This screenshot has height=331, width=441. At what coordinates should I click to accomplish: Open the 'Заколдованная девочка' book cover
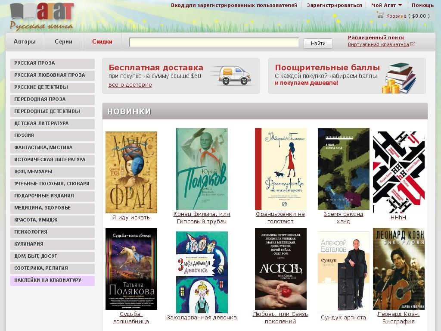point(202,272)
